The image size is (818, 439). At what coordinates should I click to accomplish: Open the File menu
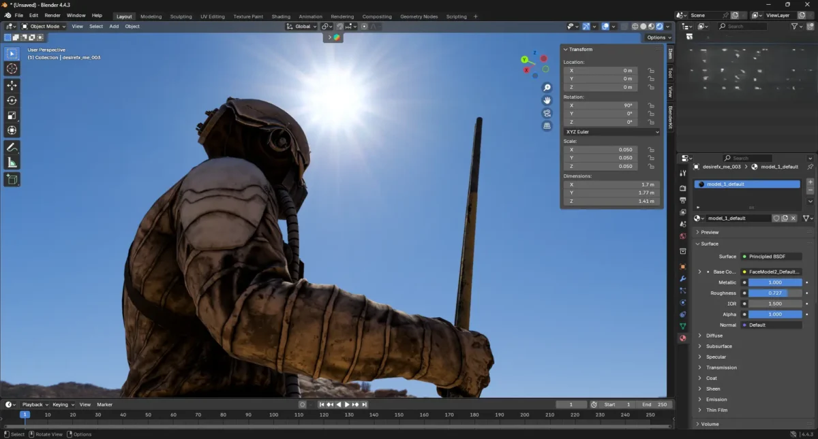click(x=19, y=16)
